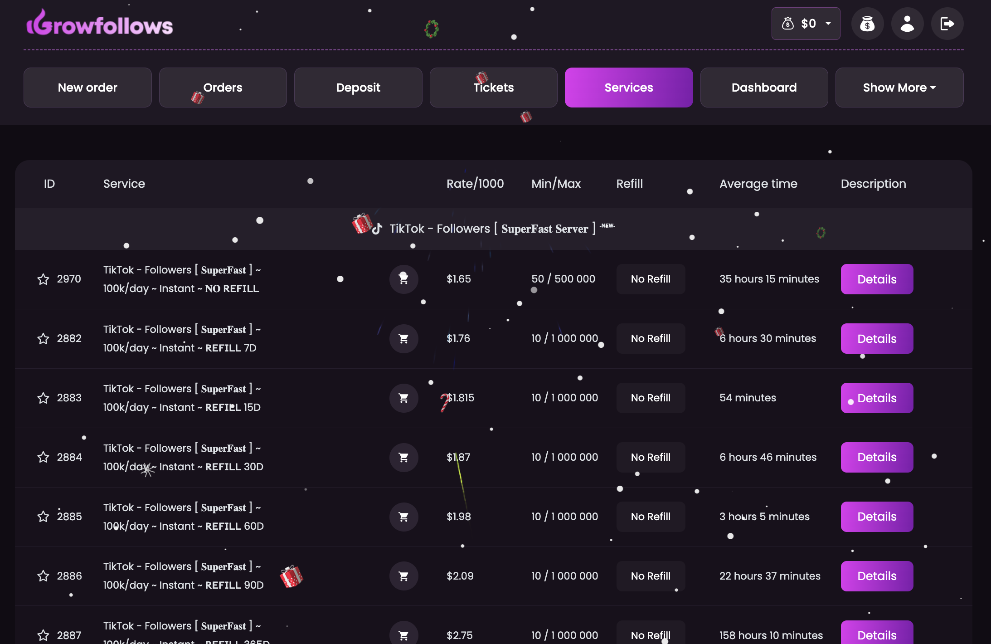Open Details for service 2970
The width and height of the screenshot is (991, 644).
coord(877,279)
